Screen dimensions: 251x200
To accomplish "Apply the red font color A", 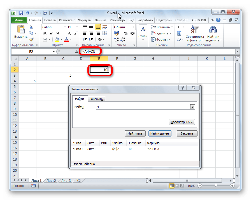I will point(66,39).
